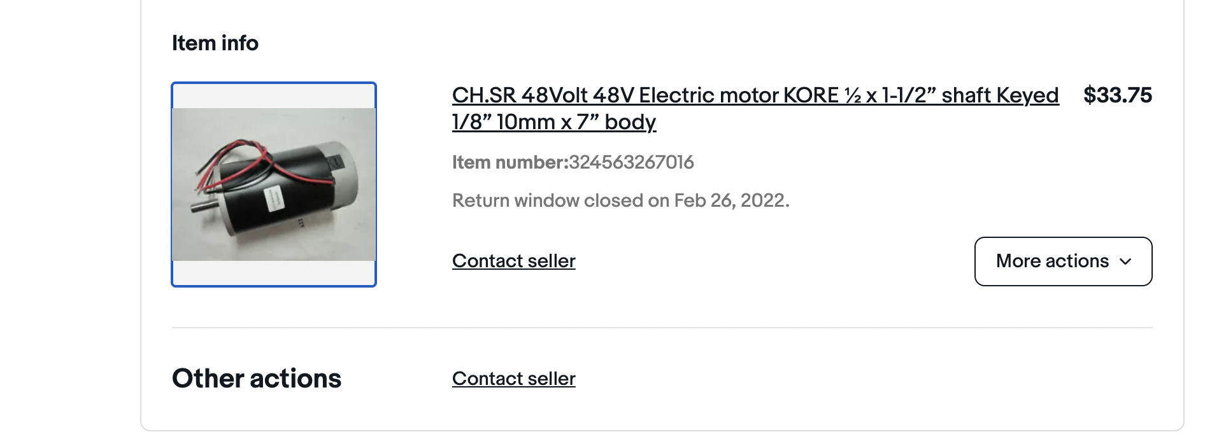Open the CH.SR 48Volt Electric motor listing title
This screenshot has width=1219, height=439.
pyautogui.click(x=755, y=95)
